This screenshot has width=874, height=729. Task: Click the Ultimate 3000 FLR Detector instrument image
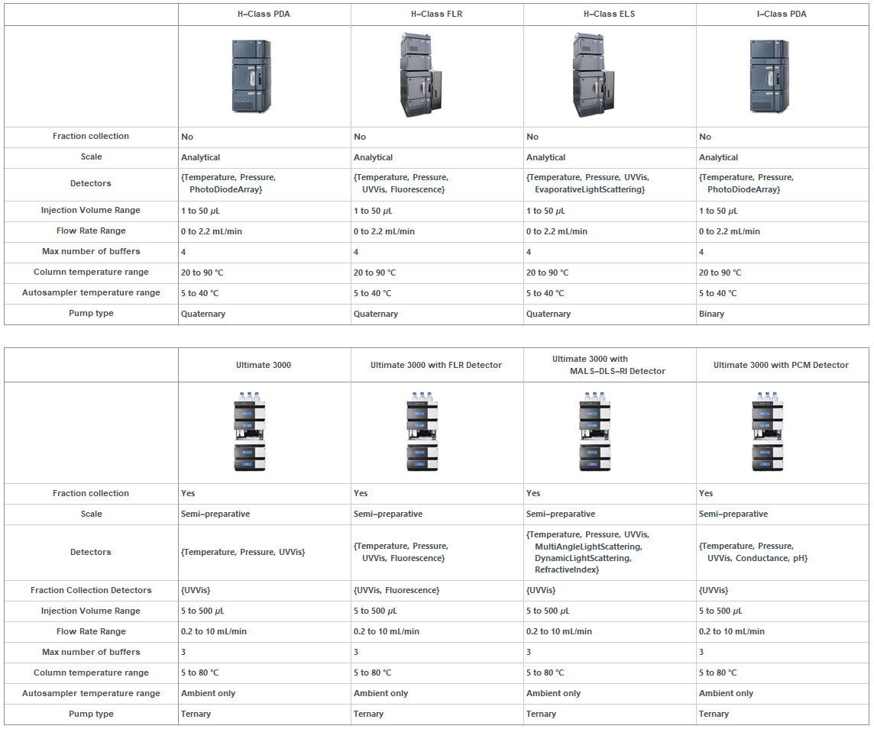[424, 432]
